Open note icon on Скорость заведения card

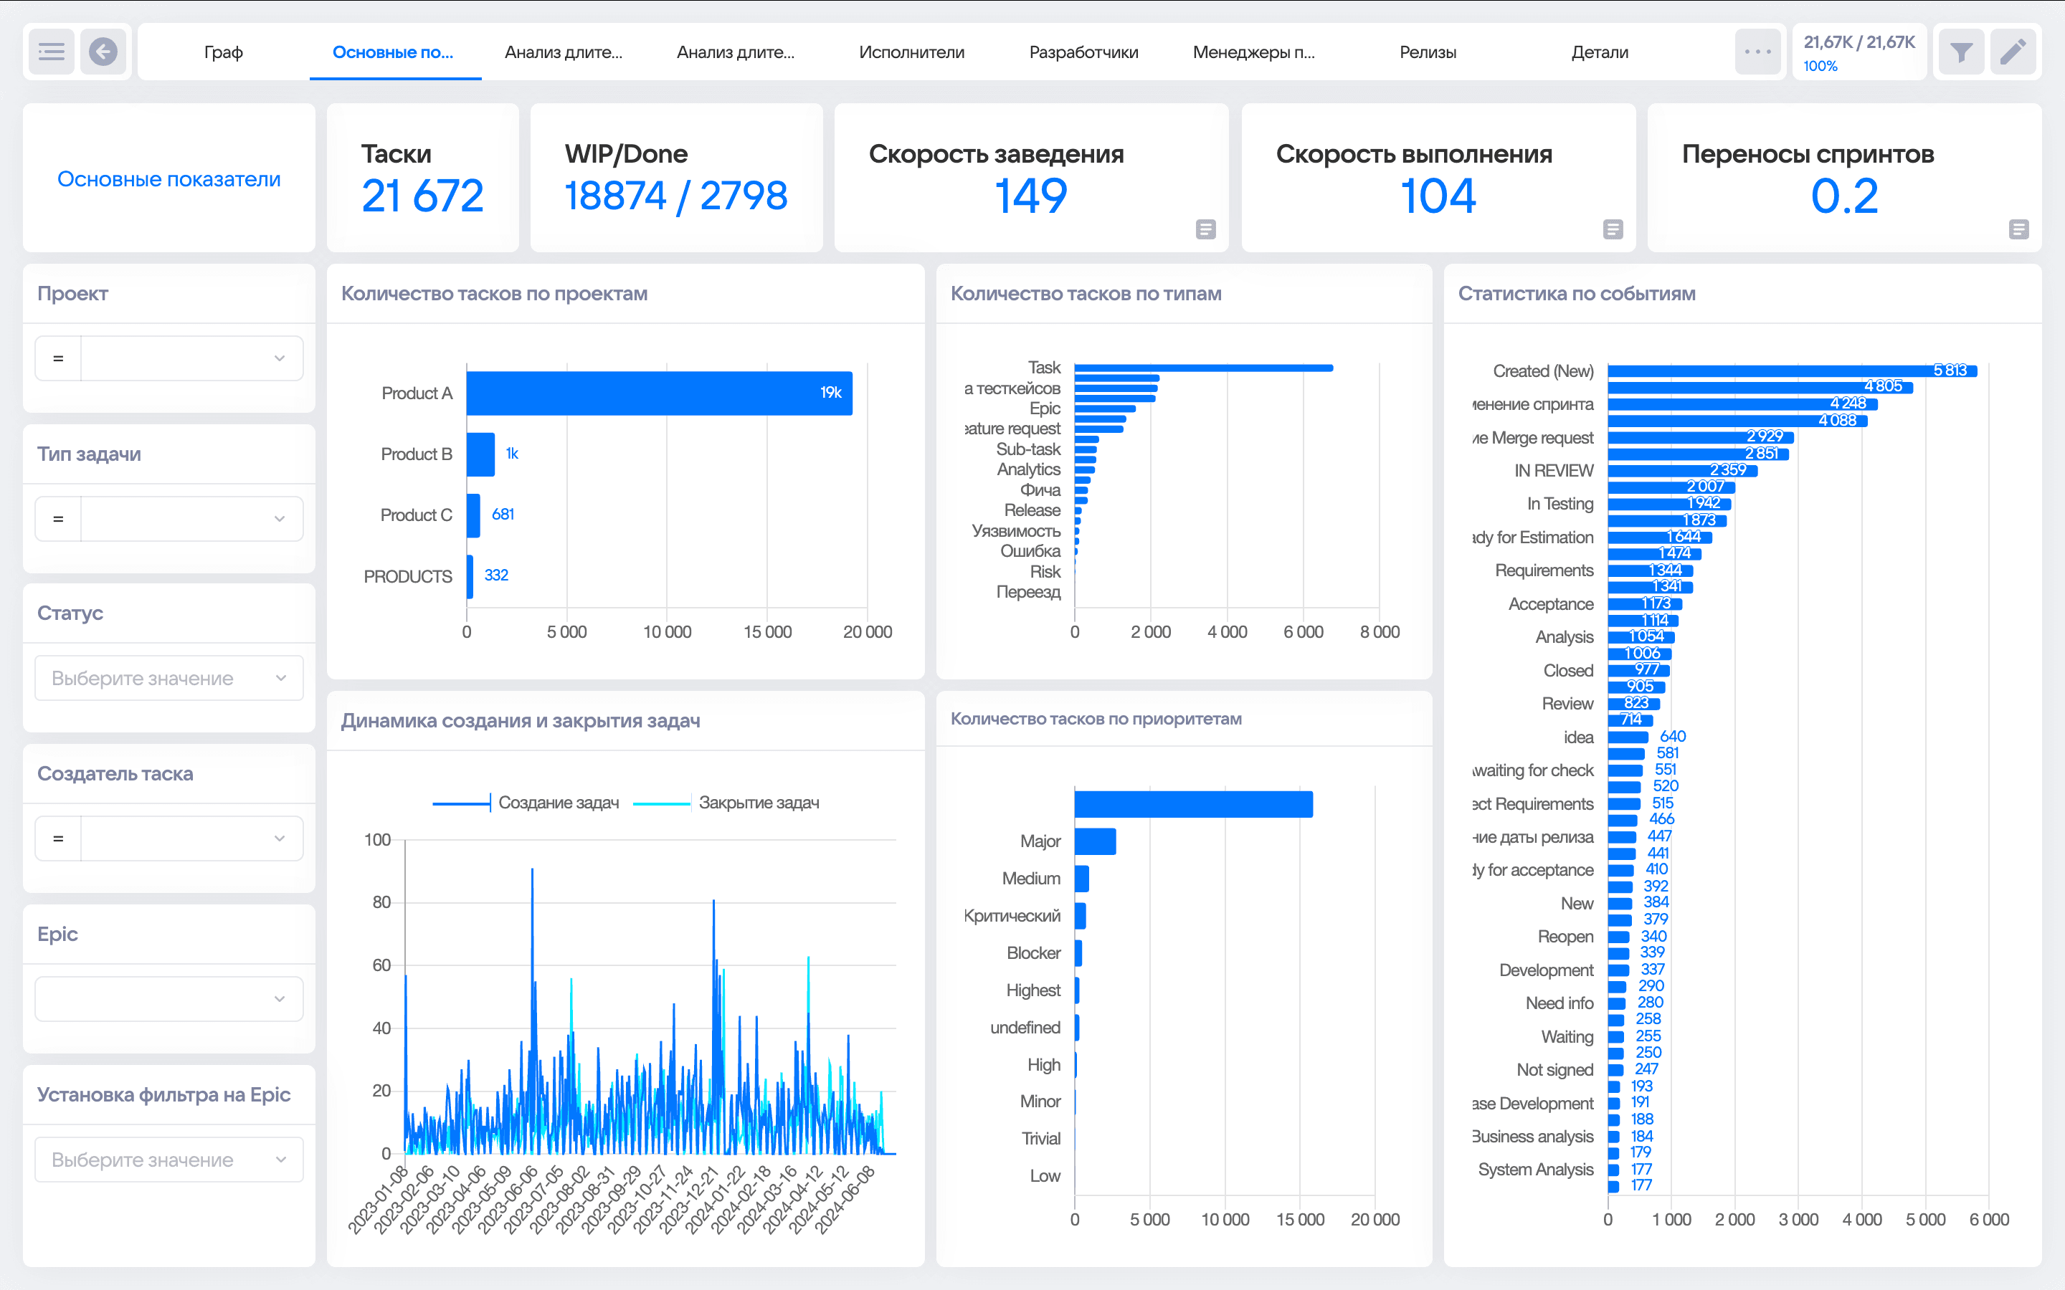pyautogui.click(x=1205, y=229)
